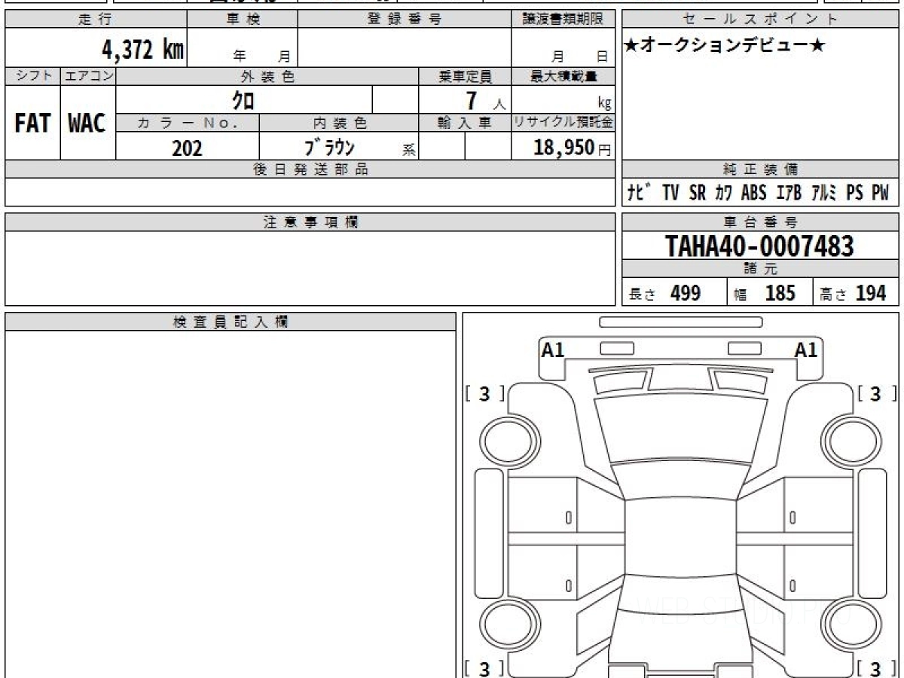Click the chassis number TAHA40-0007483
This screenshot has width=904, height=678.
pyautogui.click(x=759, y=246)
